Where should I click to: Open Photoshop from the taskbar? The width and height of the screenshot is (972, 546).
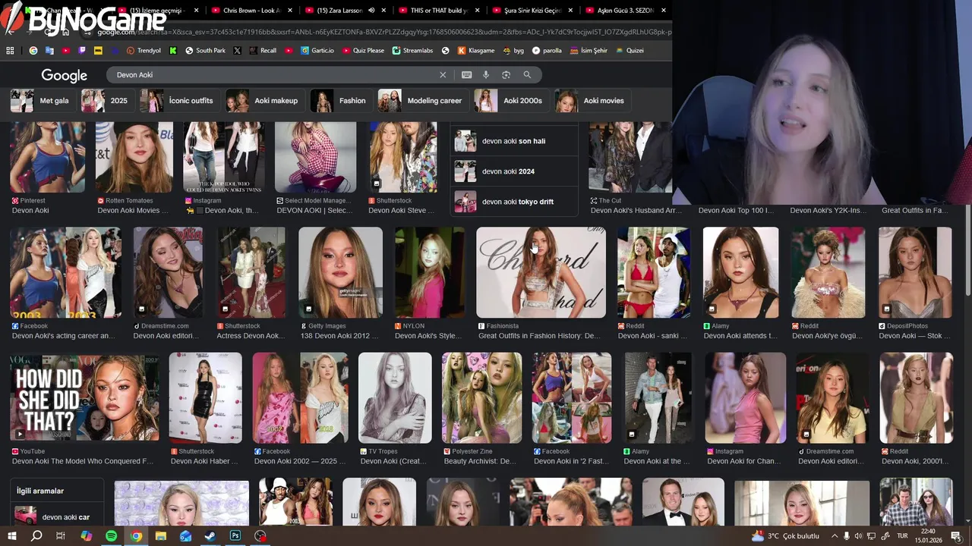point(235,535)
